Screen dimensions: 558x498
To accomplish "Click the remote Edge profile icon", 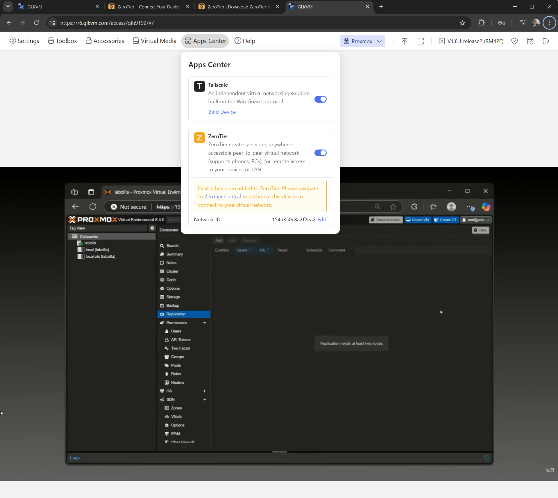I will (x=451, y=207).
